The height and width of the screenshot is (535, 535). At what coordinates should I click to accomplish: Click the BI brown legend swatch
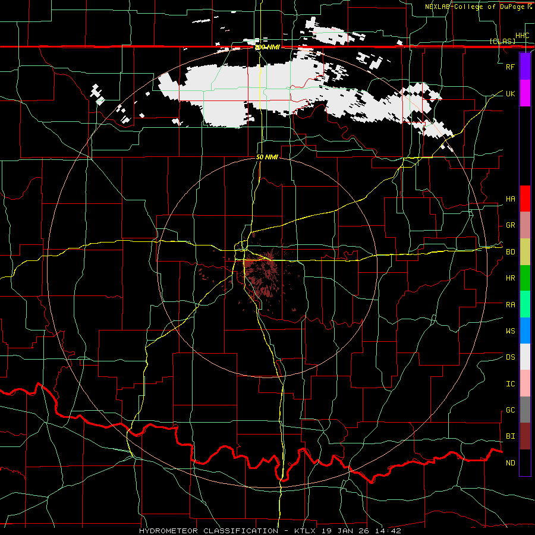[525, 436]
